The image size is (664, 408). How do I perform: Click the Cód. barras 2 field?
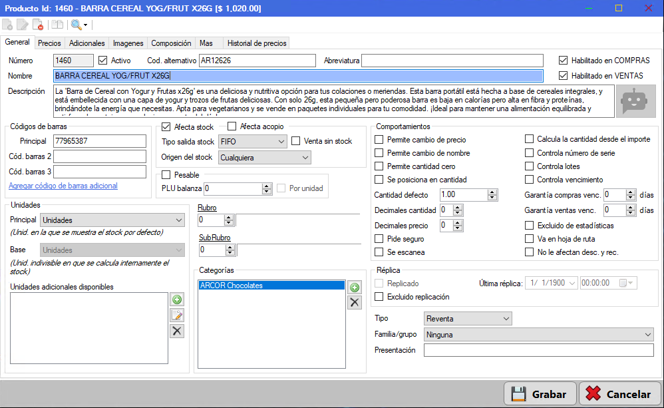100,156
